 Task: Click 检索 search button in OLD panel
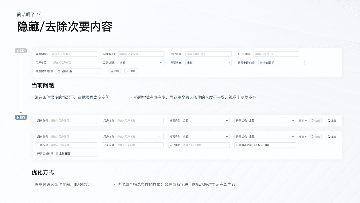click(x=115, y=71)
